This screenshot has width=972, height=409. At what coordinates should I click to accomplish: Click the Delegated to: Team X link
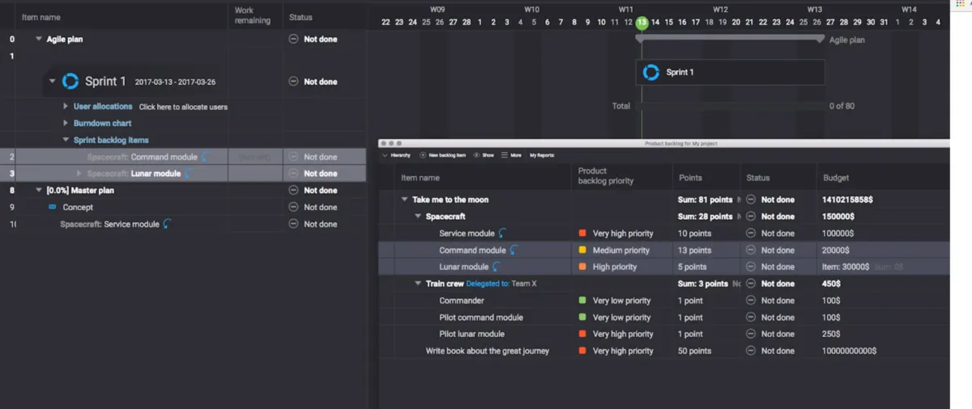(x=501, y=284)
